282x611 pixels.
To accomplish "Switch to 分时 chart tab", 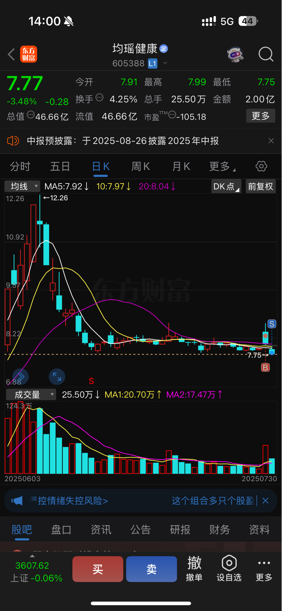I will [x=20, y=167].
